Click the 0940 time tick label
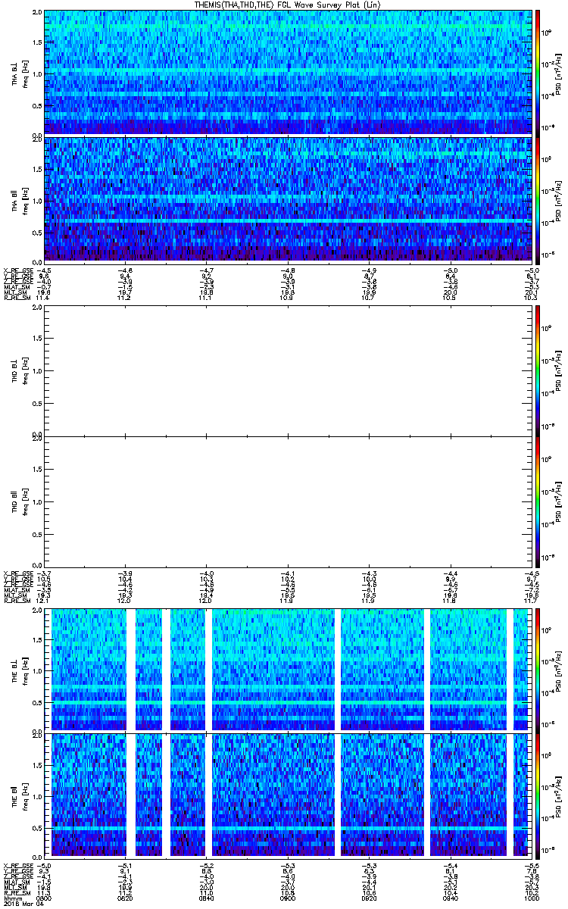 [449, 898]
